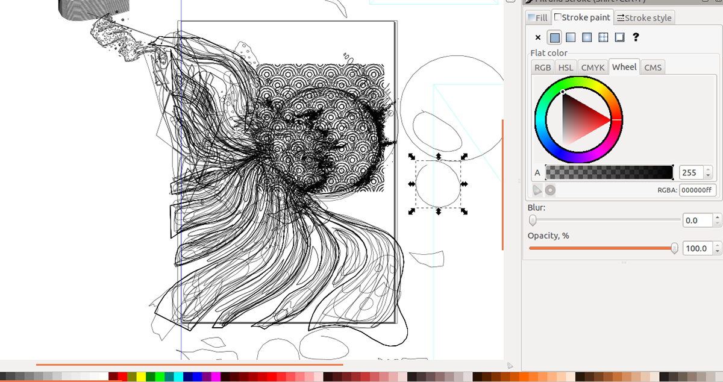This screenshot has width=723, height=382.
Task: Pick the red swatch in the palette
Action: 122,377
